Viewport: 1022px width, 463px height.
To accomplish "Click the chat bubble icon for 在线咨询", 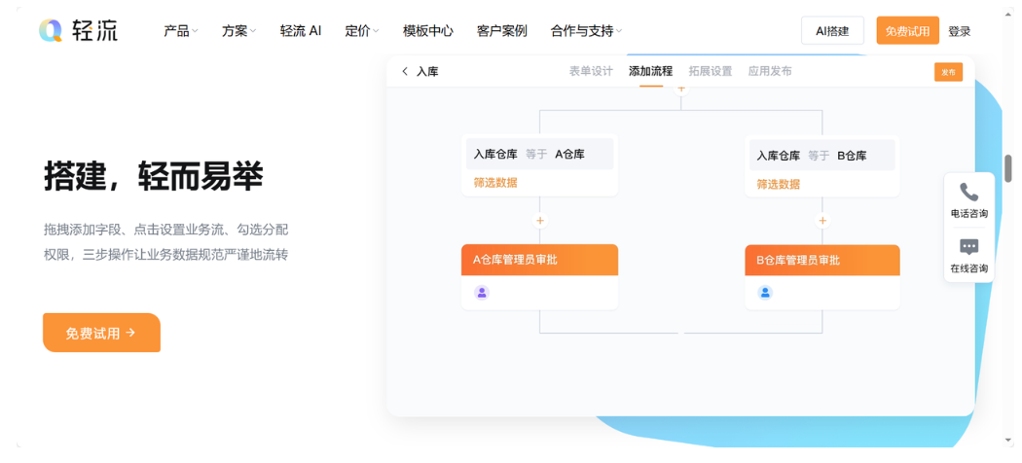I will (x=968, y=247).
